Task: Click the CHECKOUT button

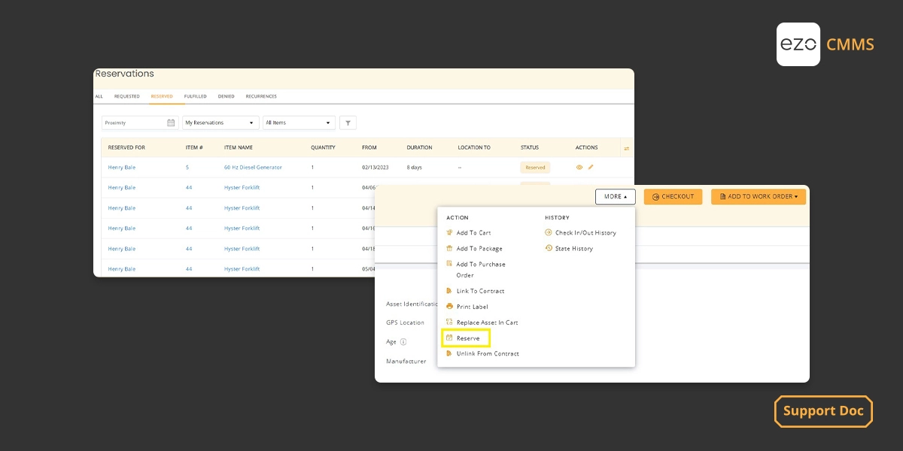Action: click(673, 196)
